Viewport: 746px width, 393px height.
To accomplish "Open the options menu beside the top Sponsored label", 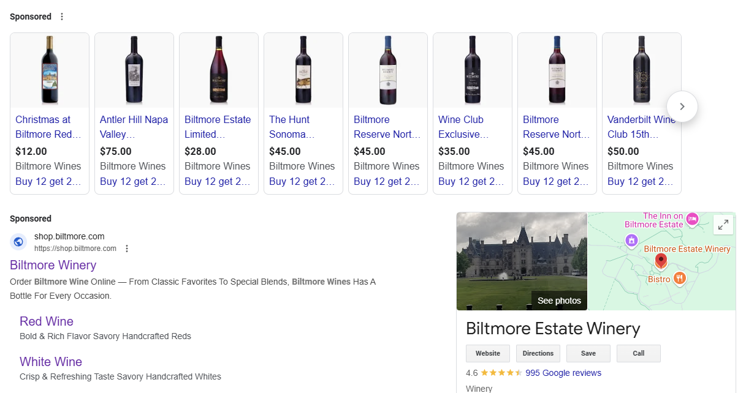I will (x=62, y=17).
